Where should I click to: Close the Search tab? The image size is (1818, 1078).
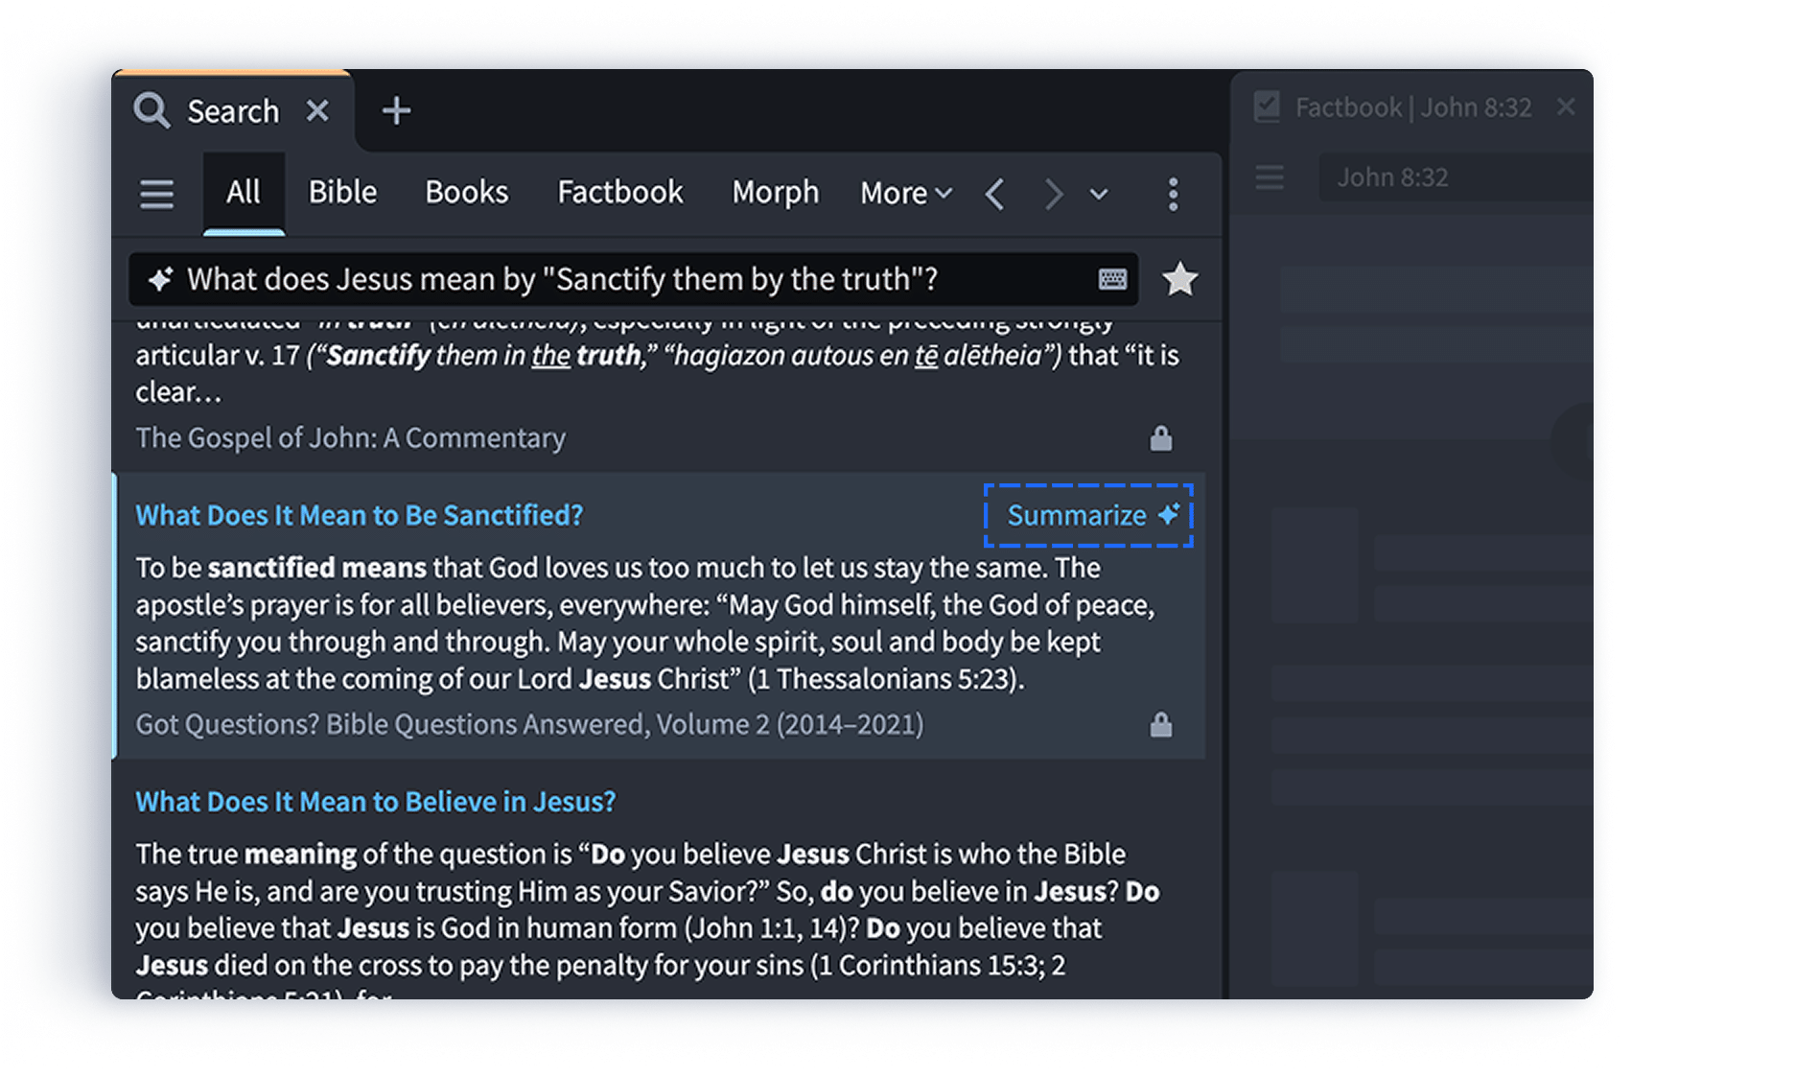317,110
